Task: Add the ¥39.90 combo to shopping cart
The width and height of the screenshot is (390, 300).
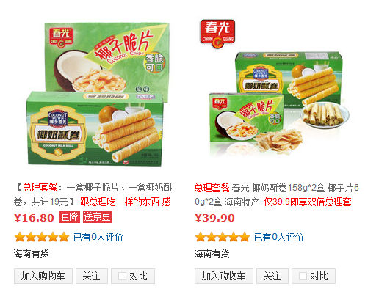Action: (x=224, y=276)
